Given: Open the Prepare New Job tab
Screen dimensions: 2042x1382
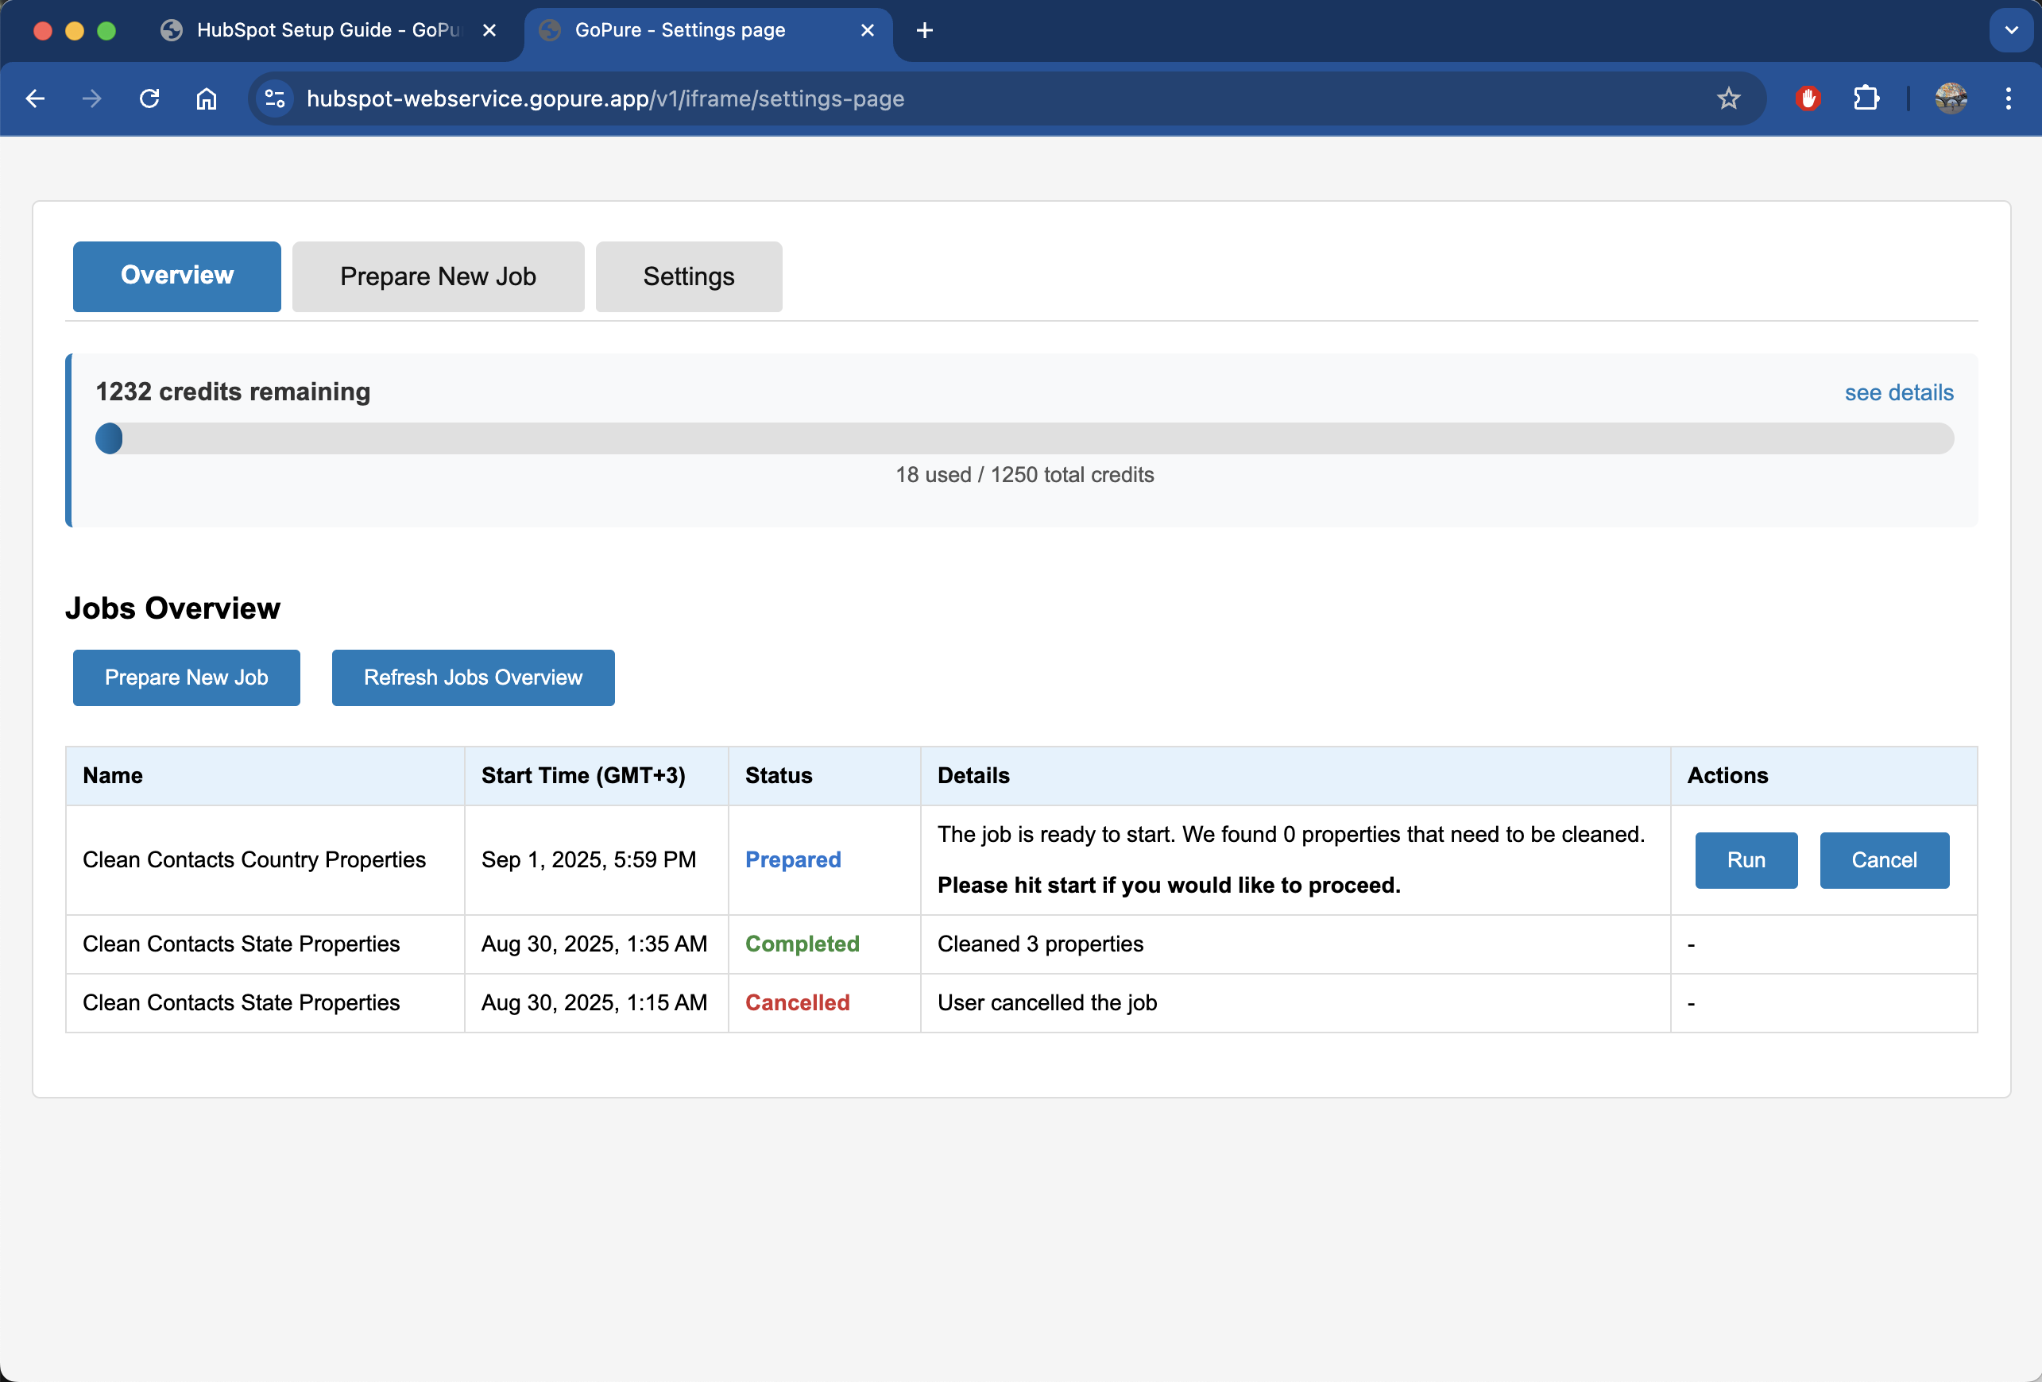Looking at the screenshot, I should pyautogui.click(x=438, y=276).
